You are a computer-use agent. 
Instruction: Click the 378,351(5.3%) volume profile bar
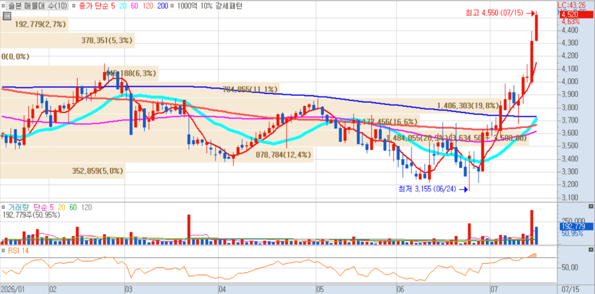click(x=68, y=41)
